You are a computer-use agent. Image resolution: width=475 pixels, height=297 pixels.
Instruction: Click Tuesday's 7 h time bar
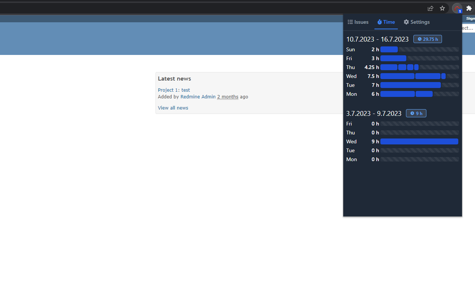[410, 85]
